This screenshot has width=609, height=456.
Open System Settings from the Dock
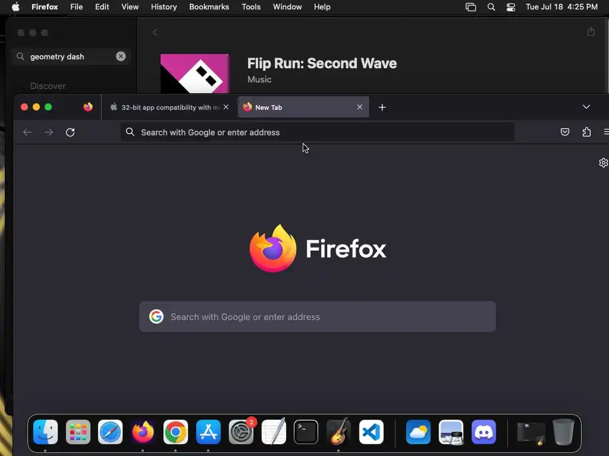coord(241,432)
